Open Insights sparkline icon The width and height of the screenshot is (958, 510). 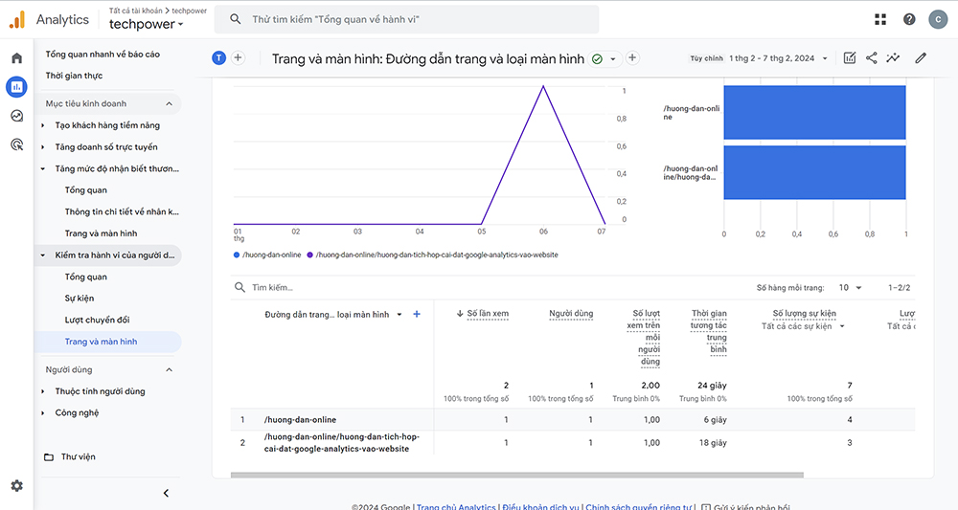pos(894,58)
